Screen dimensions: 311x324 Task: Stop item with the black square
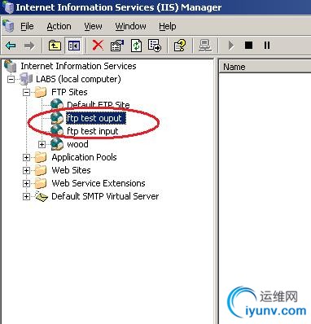(248, 45)
